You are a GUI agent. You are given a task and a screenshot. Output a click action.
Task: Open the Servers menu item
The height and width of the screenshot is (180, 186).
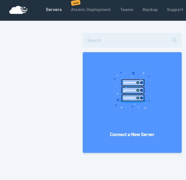tap(54, 9)
